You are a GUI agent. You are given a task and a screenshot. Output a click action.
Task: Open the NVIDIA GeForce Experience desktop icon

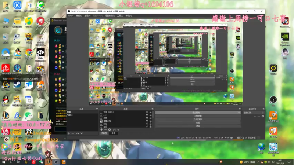(x=285, y=37)
